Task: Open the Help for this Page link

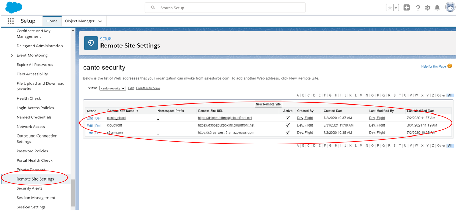Action: tap(434, 66)
